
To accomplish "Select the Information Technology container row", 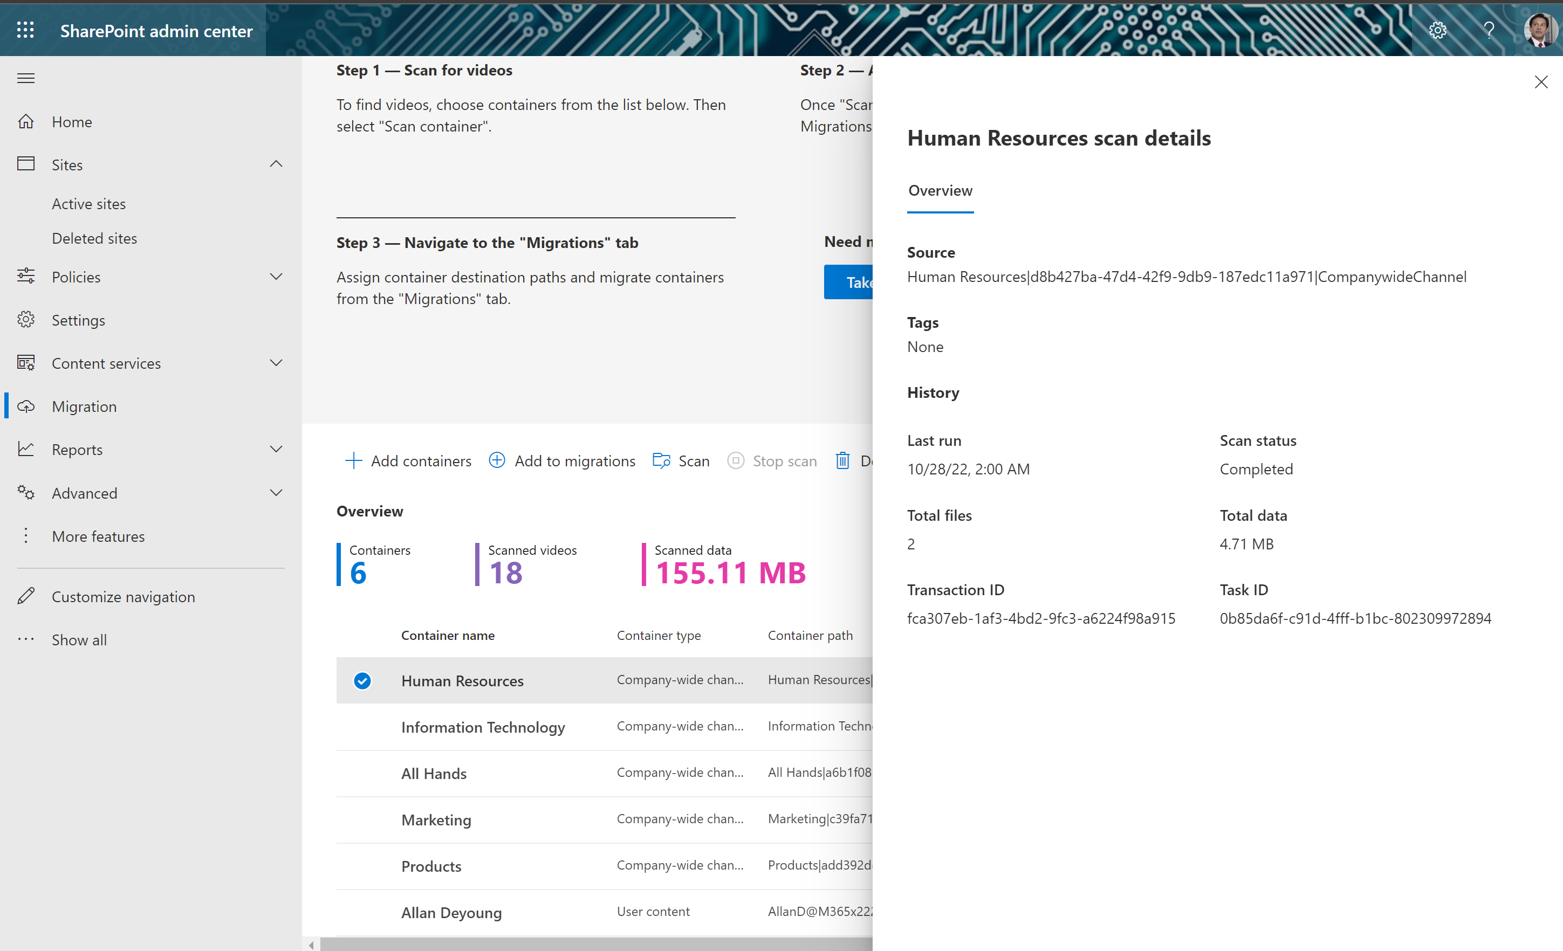I will tap(483, 727).
